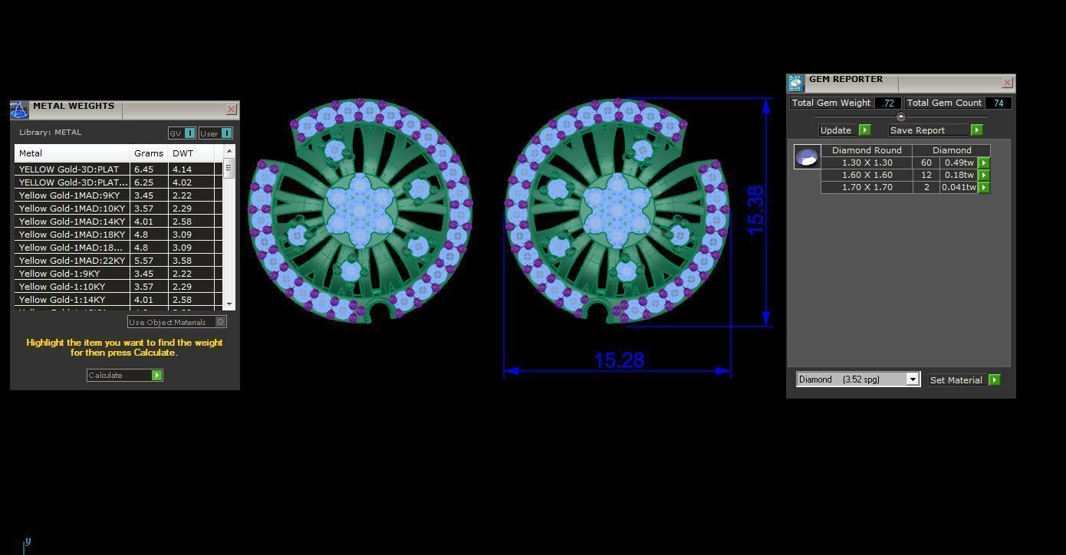Click the Diamond Round column header
Viewport: 1066px width, 555px height.
coord(867,150)
